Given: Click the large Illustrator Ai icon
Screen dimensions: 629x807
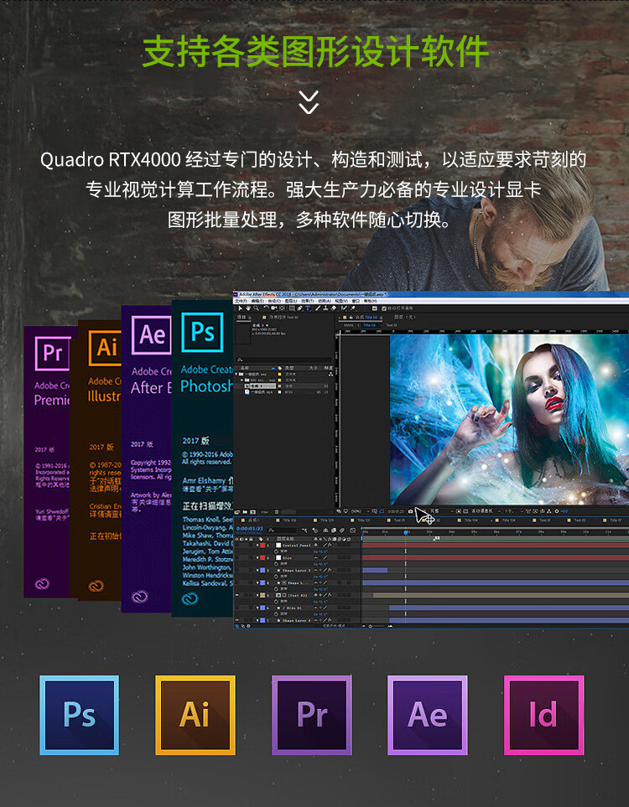Looking at the screenshot, I should click(195, 715).
